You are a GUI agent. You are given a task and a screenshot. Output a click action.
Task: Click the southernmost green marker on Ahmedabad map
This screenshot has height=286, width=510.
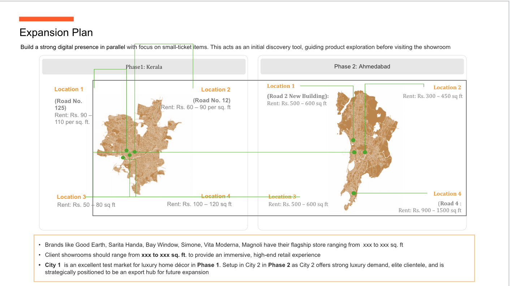354,193
